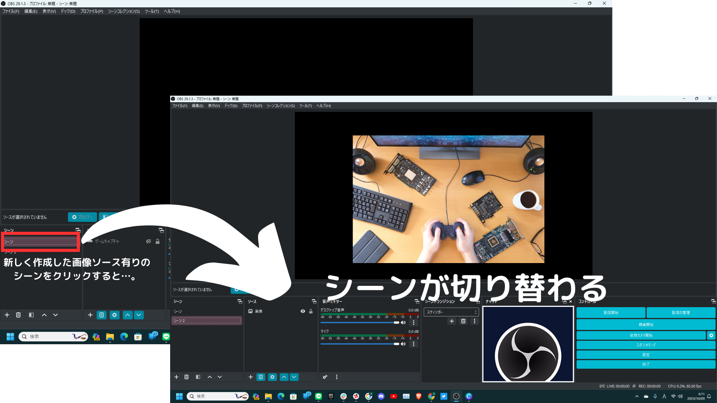Image resolution: width=717 pixels, height=403 pixels.
Task: Open マイク three-dot options menu
Action: tap(413, 344)
